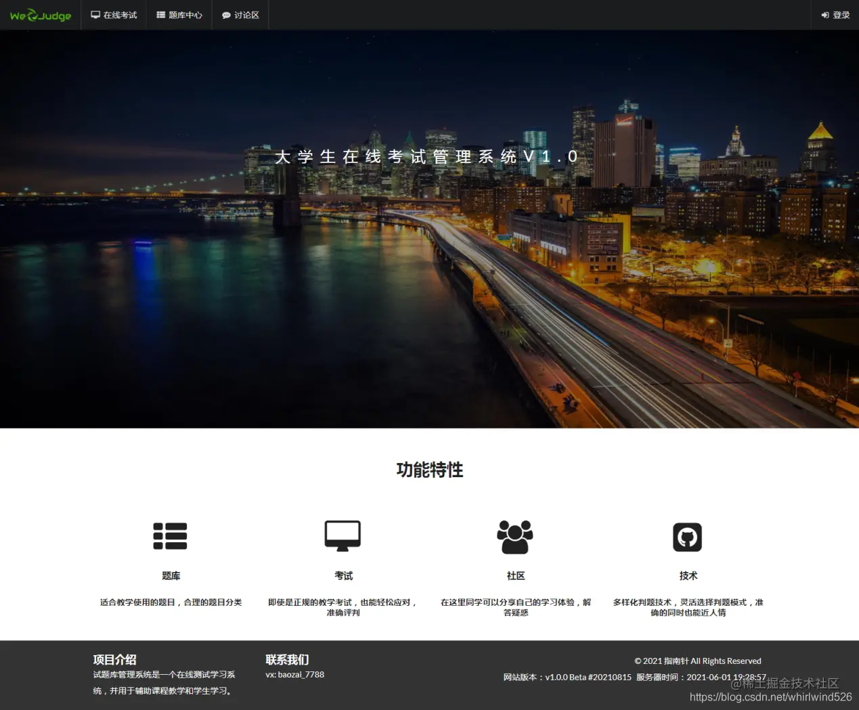
Task: Click contact text vx: baozai_7788
Action: point(294,675)
